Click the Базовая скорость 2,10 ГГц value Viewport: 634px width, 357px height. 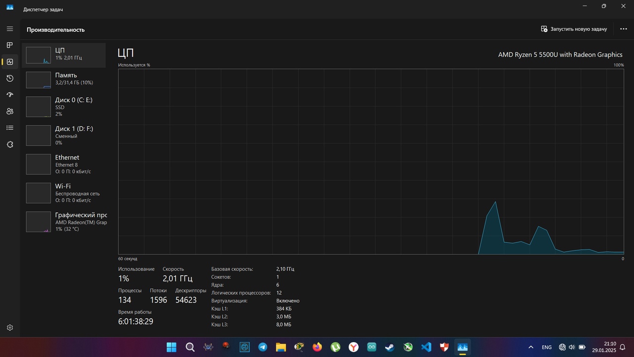285,269
